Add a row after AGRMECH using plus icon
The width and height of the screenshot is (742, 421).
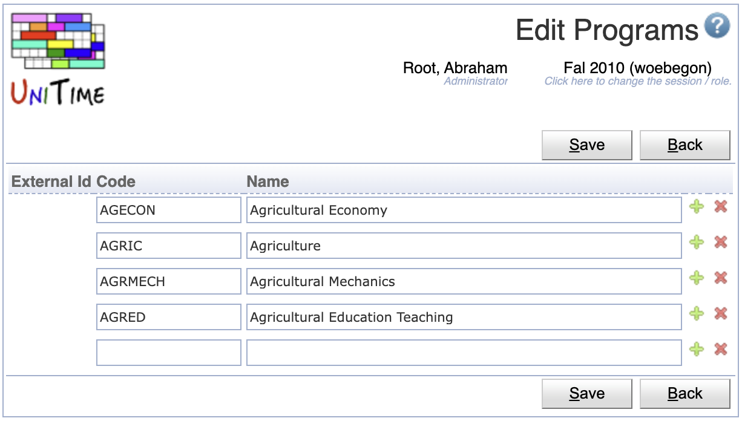[x=697, y=278]
